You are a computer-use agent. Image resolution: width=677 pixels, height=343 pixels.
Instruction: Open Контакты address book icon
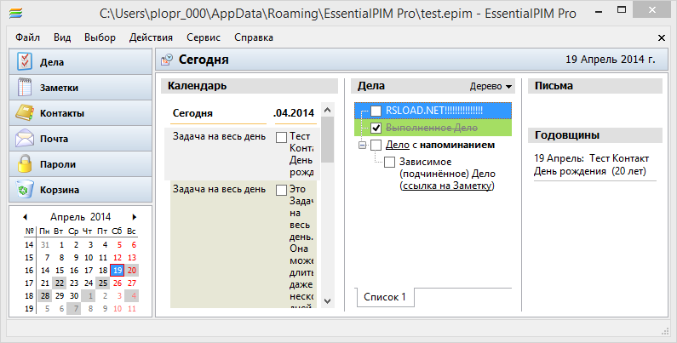25,113
